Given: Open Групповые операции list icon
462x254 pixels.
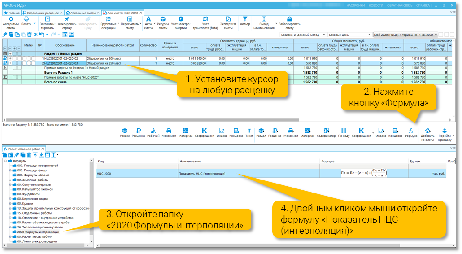Looking at the screenshot, I should [x=109, y=19].
